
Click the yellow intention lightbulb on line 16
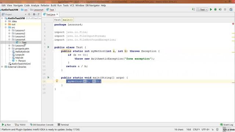[x=57, y=81]
